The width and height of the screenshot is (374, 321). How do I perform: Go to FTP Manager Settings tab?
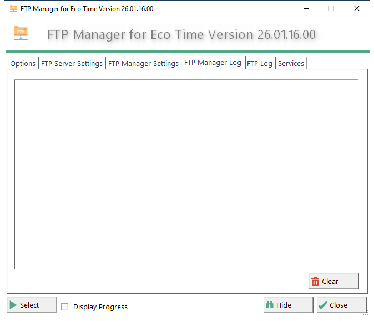click(143, 63)
